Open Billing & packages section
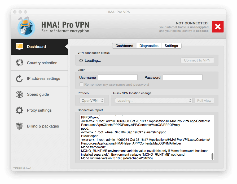Viewport: 237px width, 184px height. (x=39, y=126)
